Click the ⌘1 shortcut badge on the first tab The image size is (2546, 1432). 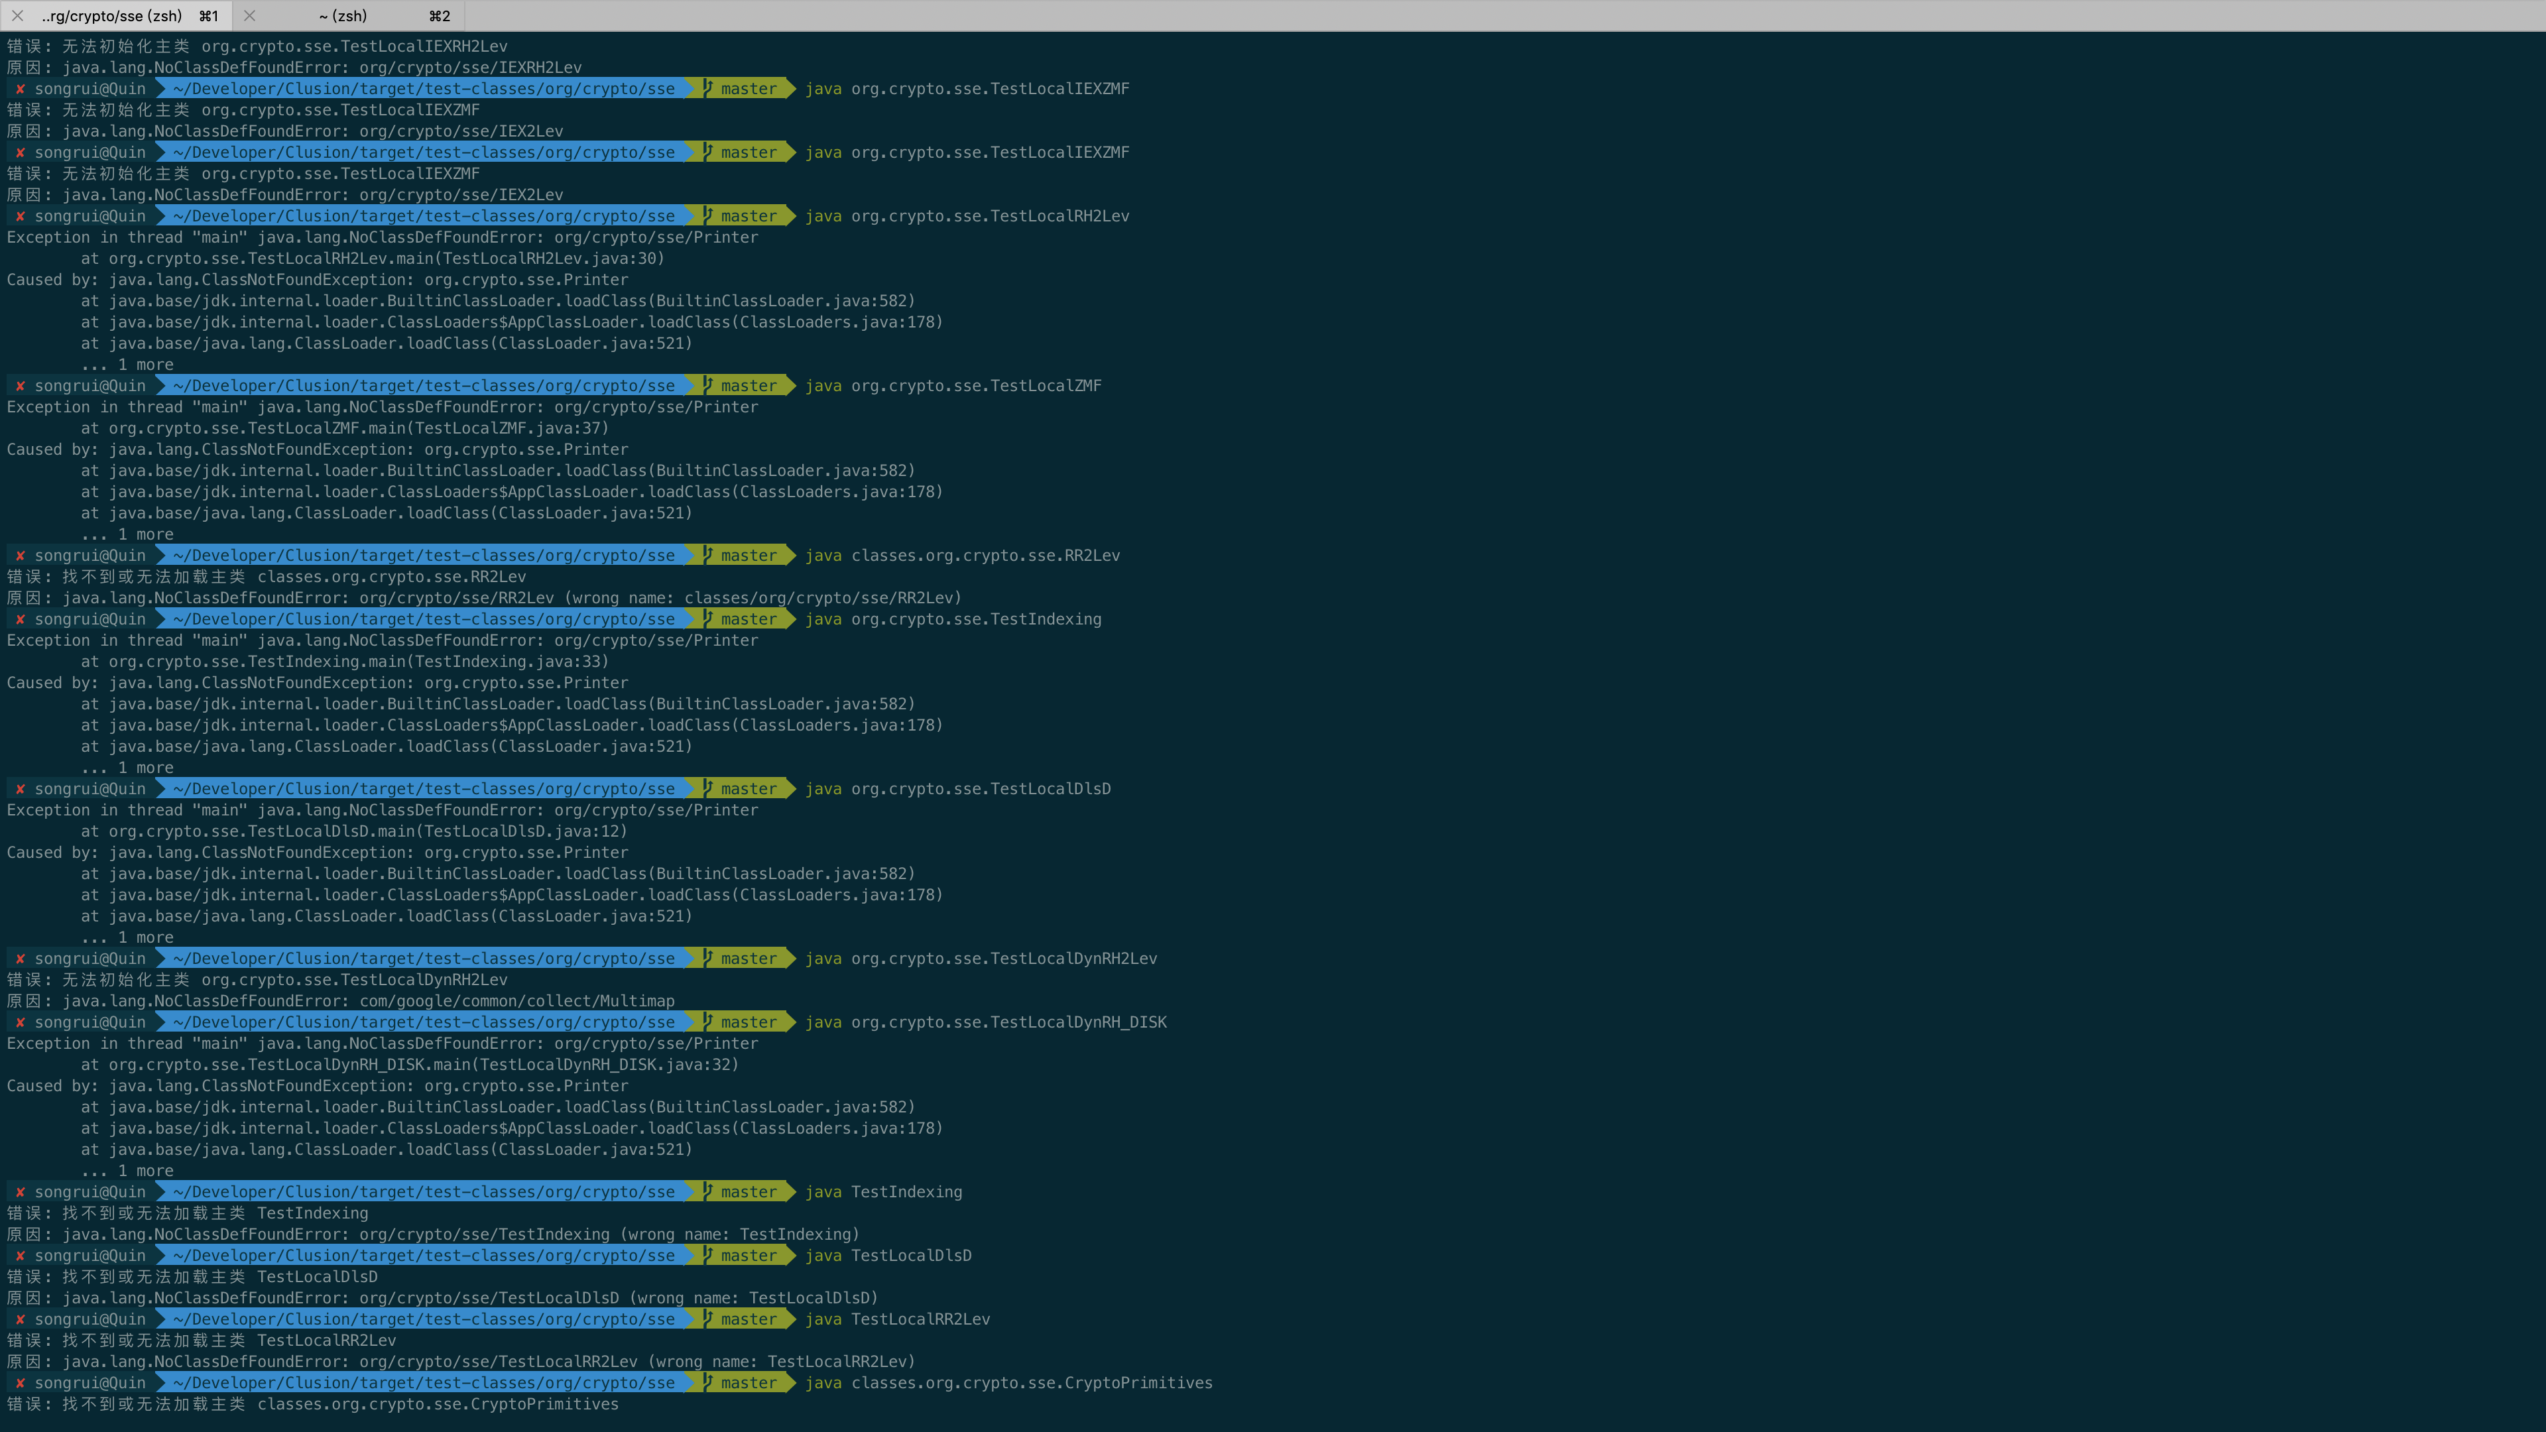[208, 16]
